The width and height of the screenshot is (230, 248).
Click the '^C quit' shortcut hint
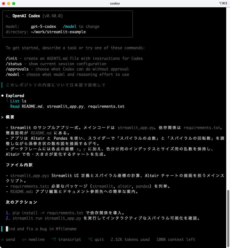tap(96, 239)
